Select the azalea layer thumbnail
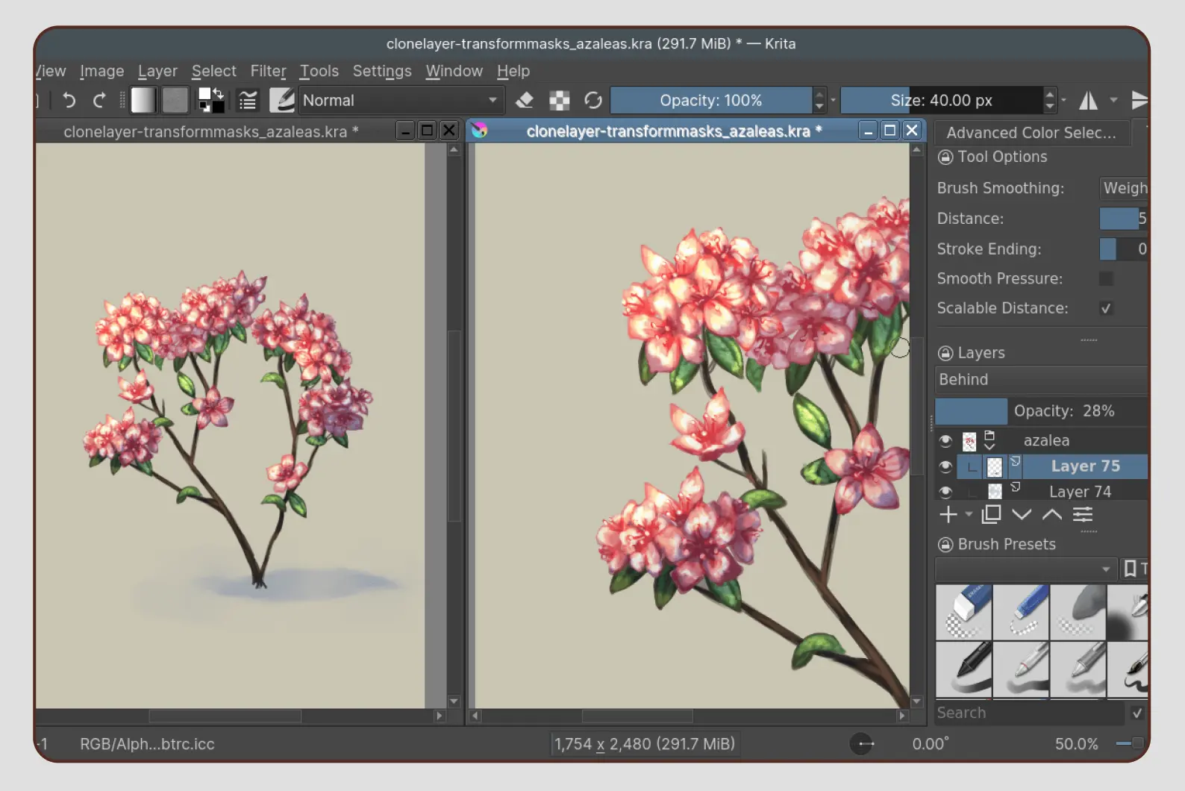 [969, 441]
